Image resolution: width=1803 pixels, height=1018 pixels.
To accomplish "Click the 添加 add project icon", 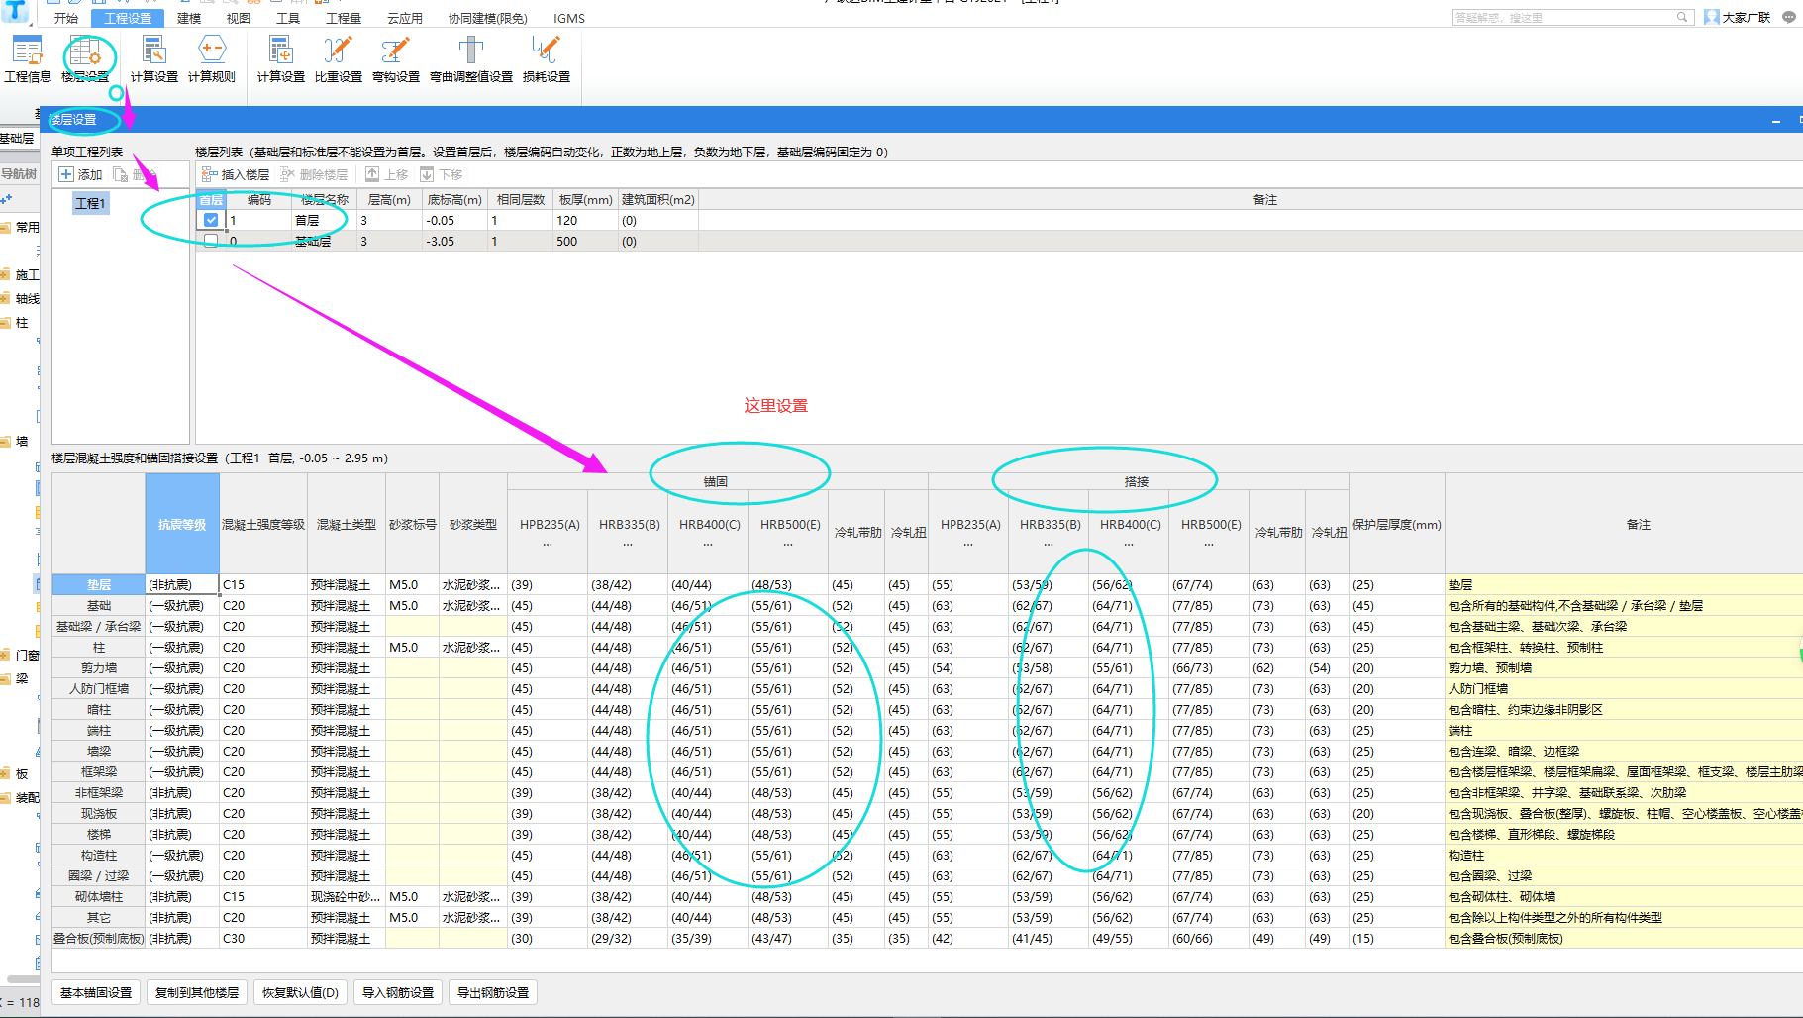I will 66,174.
